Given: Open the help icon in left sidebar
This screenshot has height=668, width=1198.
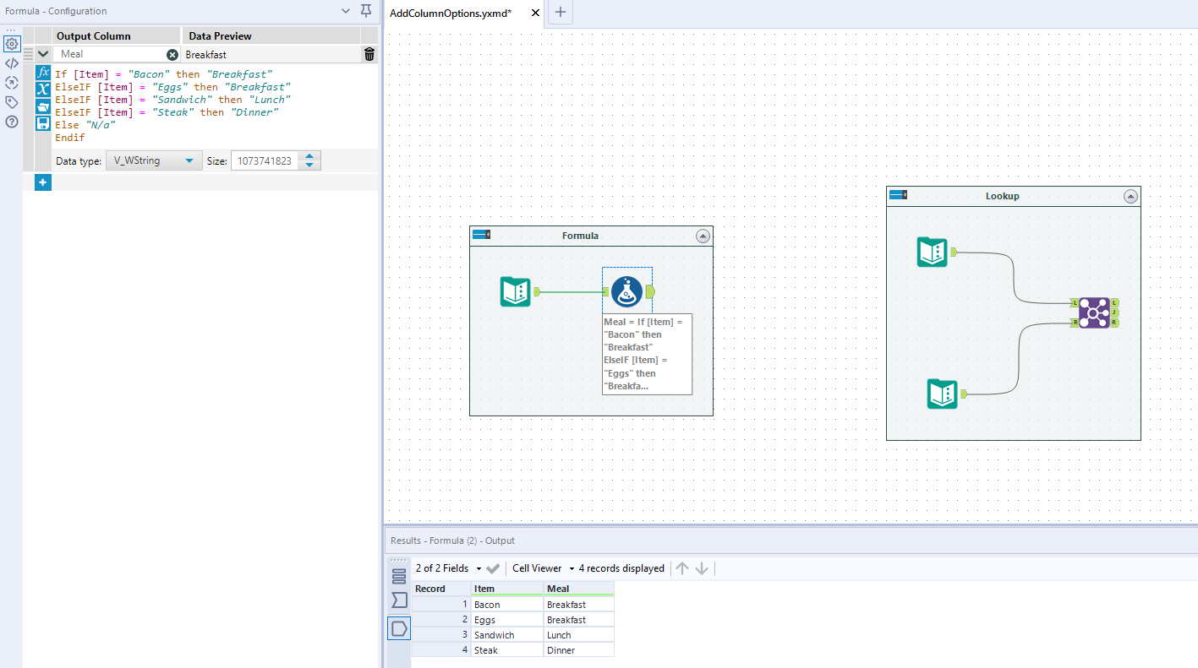Looking at the screenshot, I should (x=11, y=122).
